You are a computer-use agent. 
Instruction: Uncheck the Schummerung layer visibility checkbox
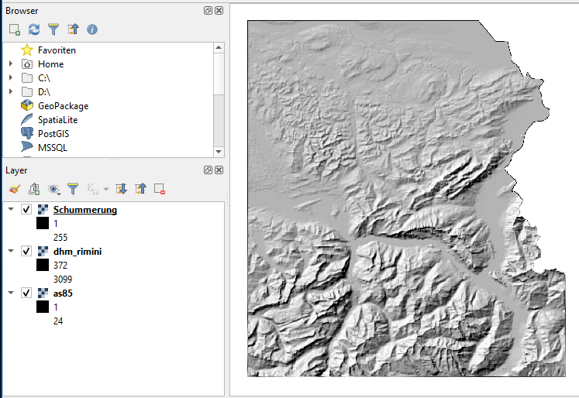(26, 210)
